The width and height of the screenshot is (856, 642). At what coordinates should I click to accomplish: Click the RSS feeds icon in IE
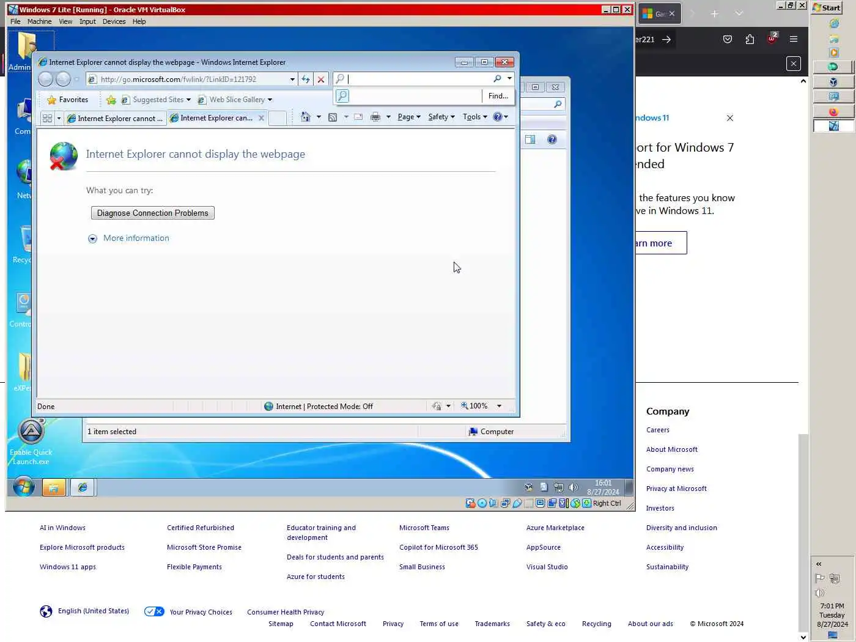[333, 117]
